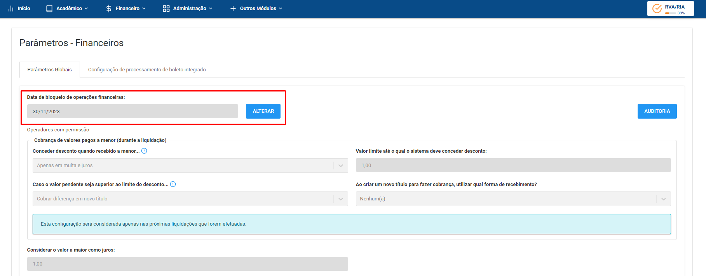Open the Apenas em multa e juros dropdown
This screenshot has width=706, height=276.
pos(190,166)
